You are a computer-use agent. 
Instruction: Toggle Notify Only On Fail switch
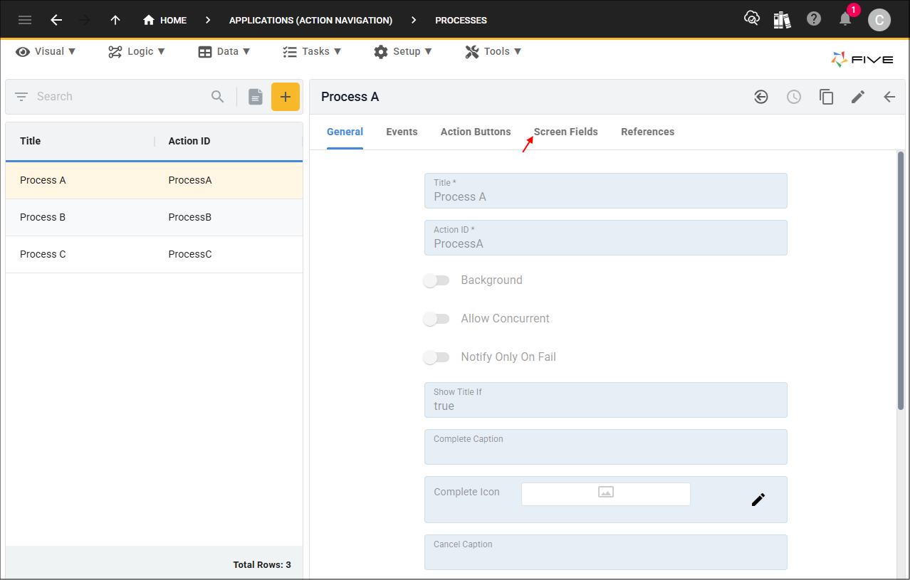coord(436,357)
